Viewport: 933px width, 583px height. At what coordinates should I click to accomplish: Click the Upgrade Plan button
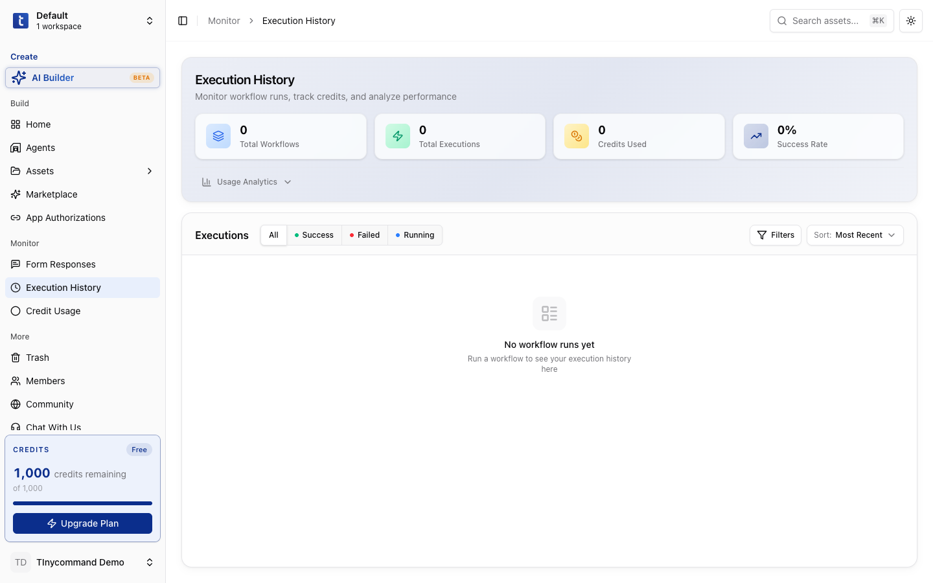click(x=82, y=523)
